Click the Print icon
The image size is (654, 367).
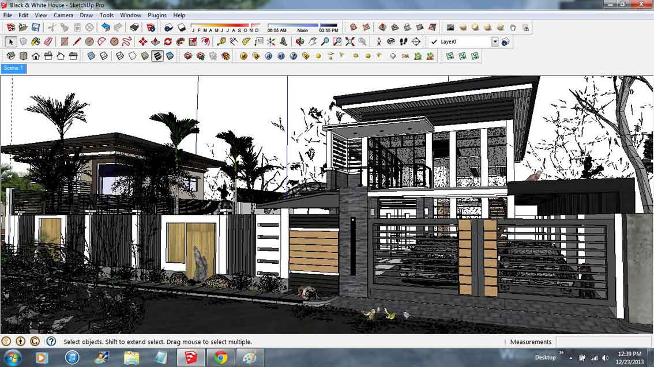tap(134, 28)
